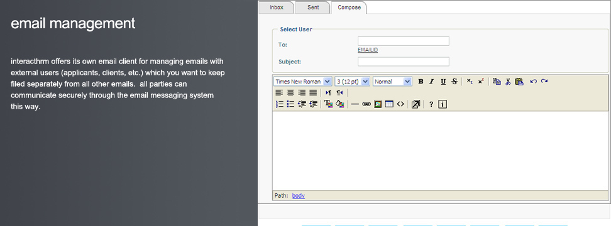The width and height of the screenshot is (611, 226).
Task: Click the EMAILID link
Action: coord(368,50)
